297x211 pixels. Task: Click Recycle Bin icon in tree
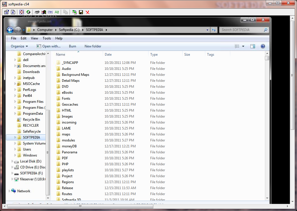19,120
